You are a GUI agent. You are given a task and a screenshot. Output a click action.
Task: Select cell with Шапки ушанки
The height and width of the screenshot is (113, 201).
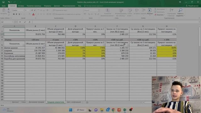14,48
